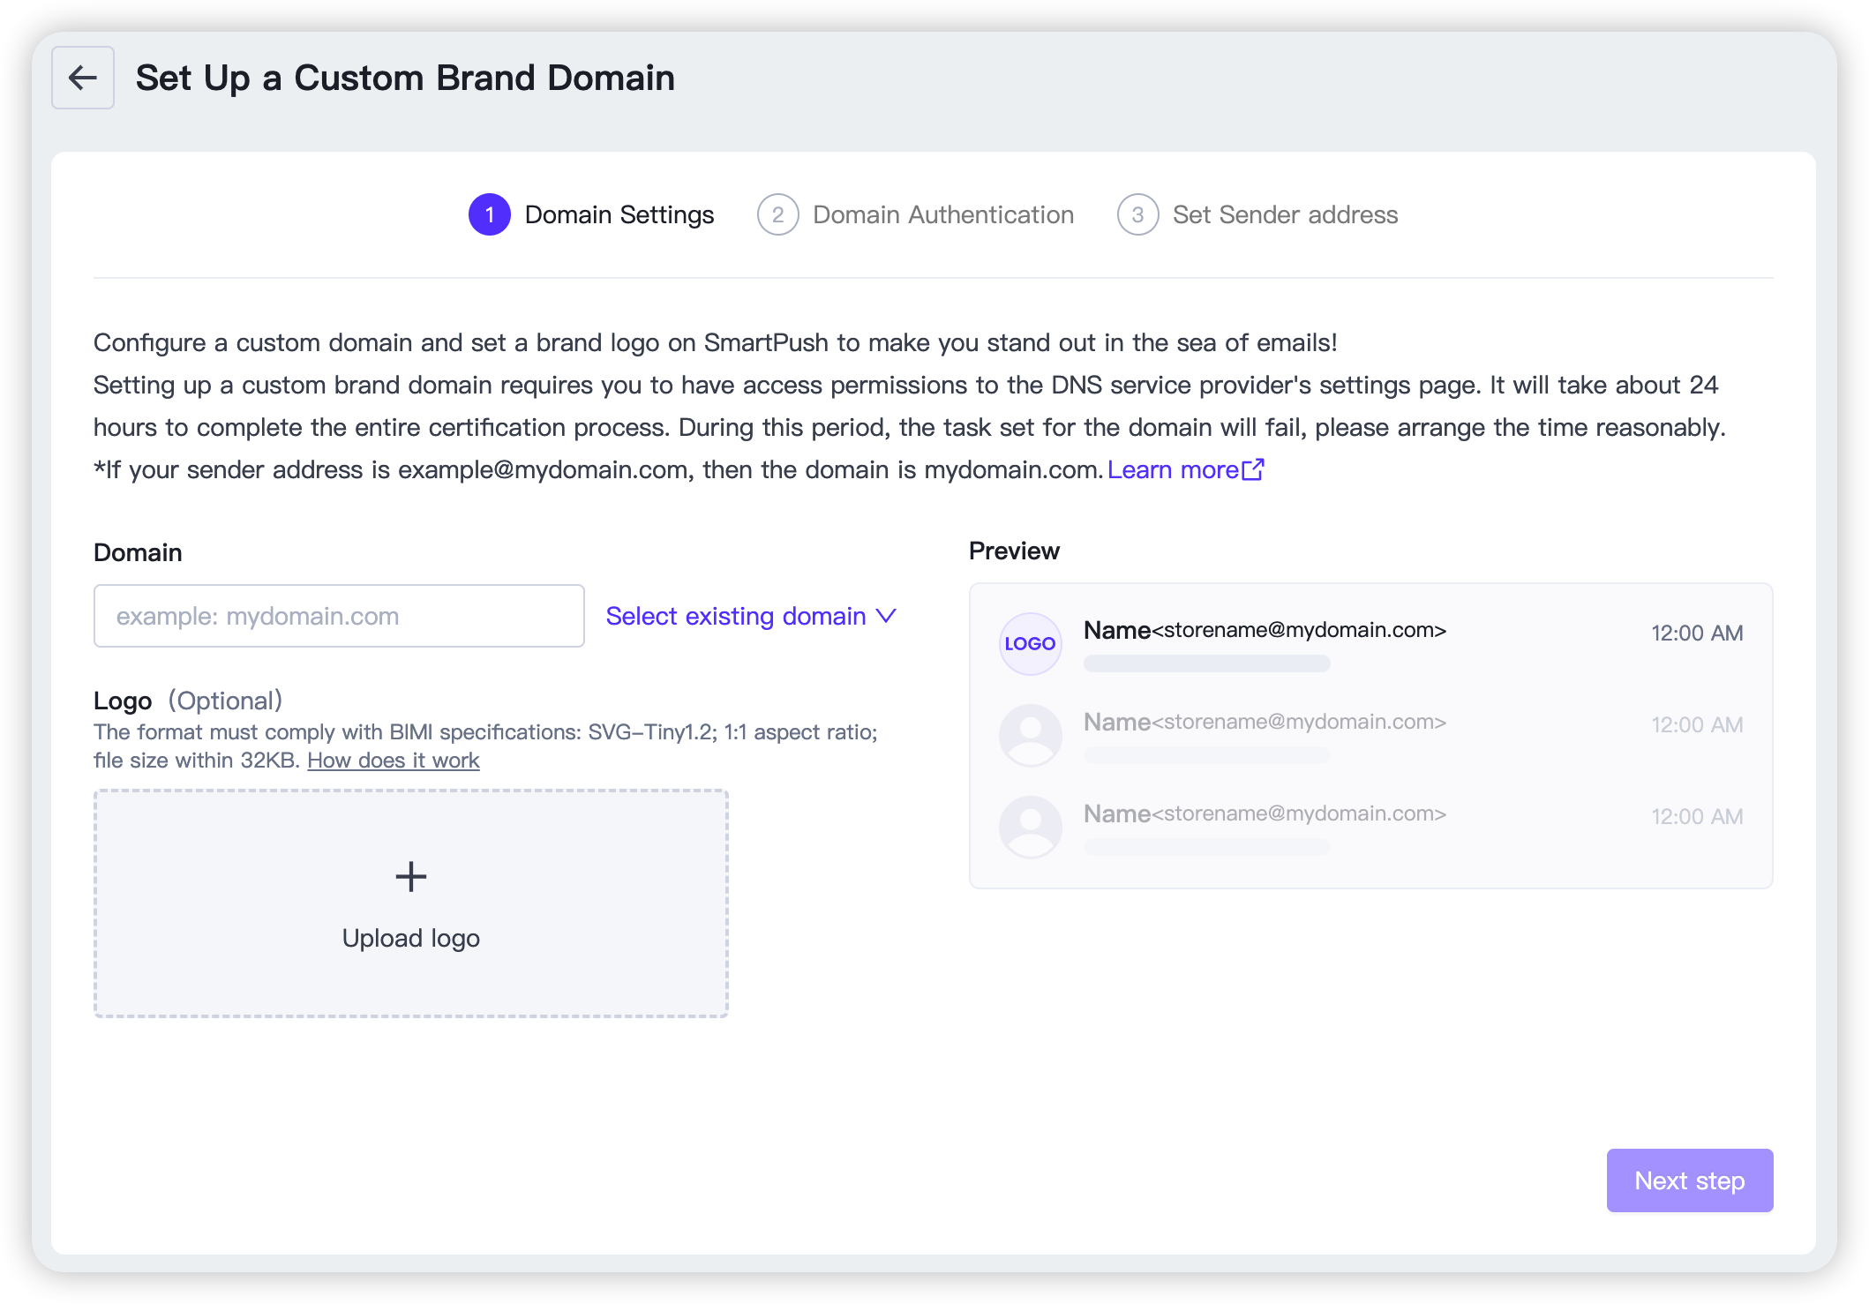1869x1304 pixels.
Task: Click the third grey avatar in preview
Action: pos(1030,828)
